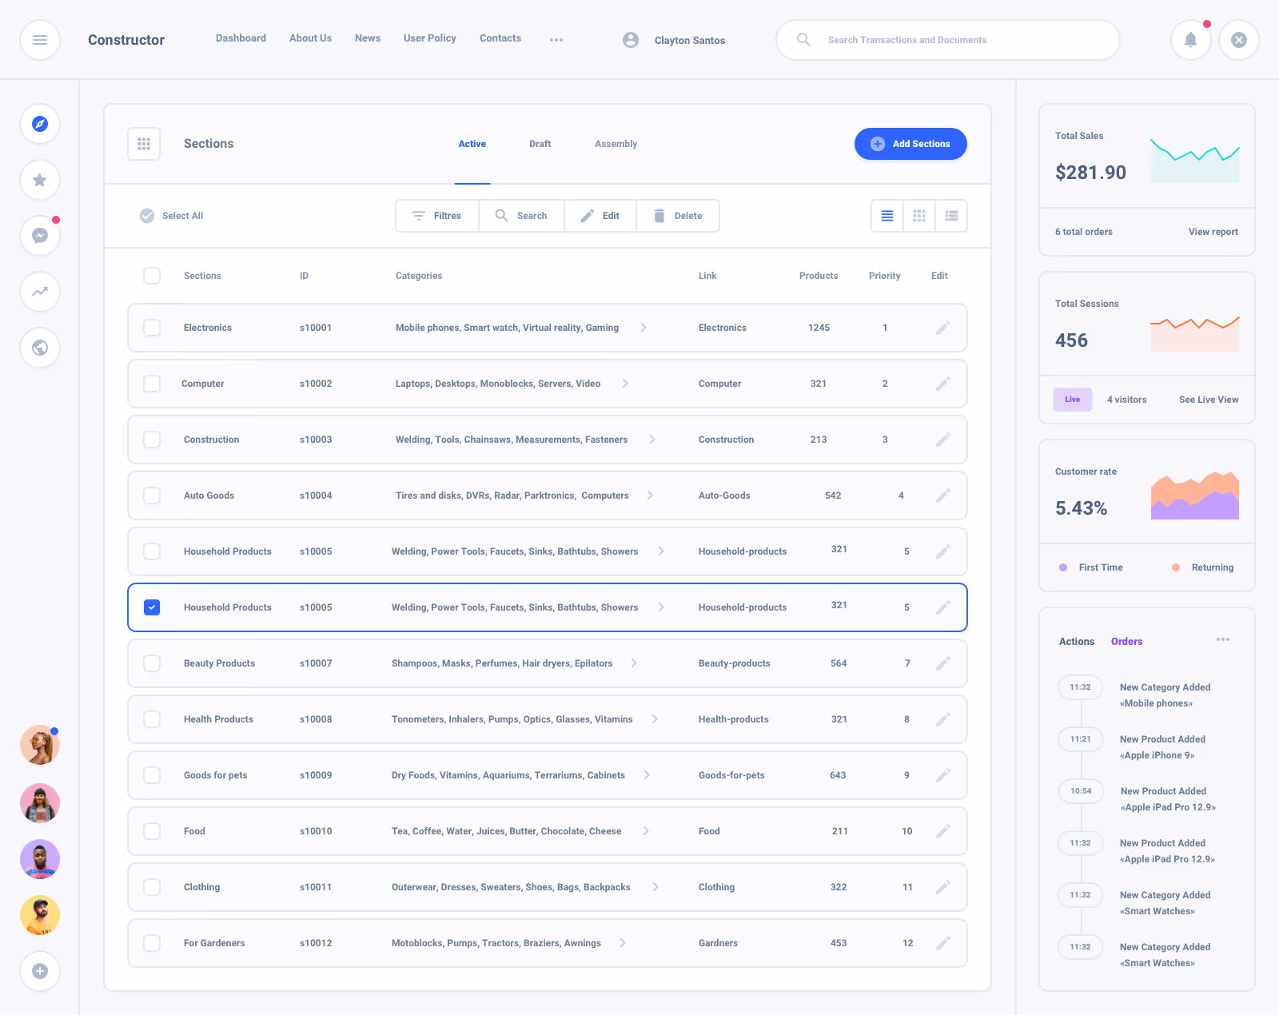Expand categories chevron for Auto Goods

(650, 496)
